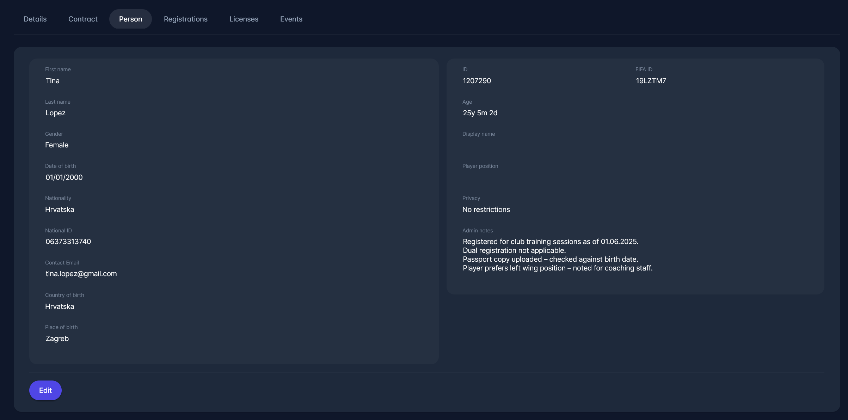848x420 pixels.
Task: Click the Age value 25y 5m 2d
Action: [x=480, y=113]
